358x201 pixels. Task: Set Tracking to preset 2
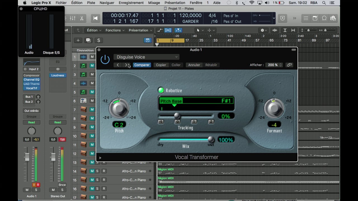(211, 122)
